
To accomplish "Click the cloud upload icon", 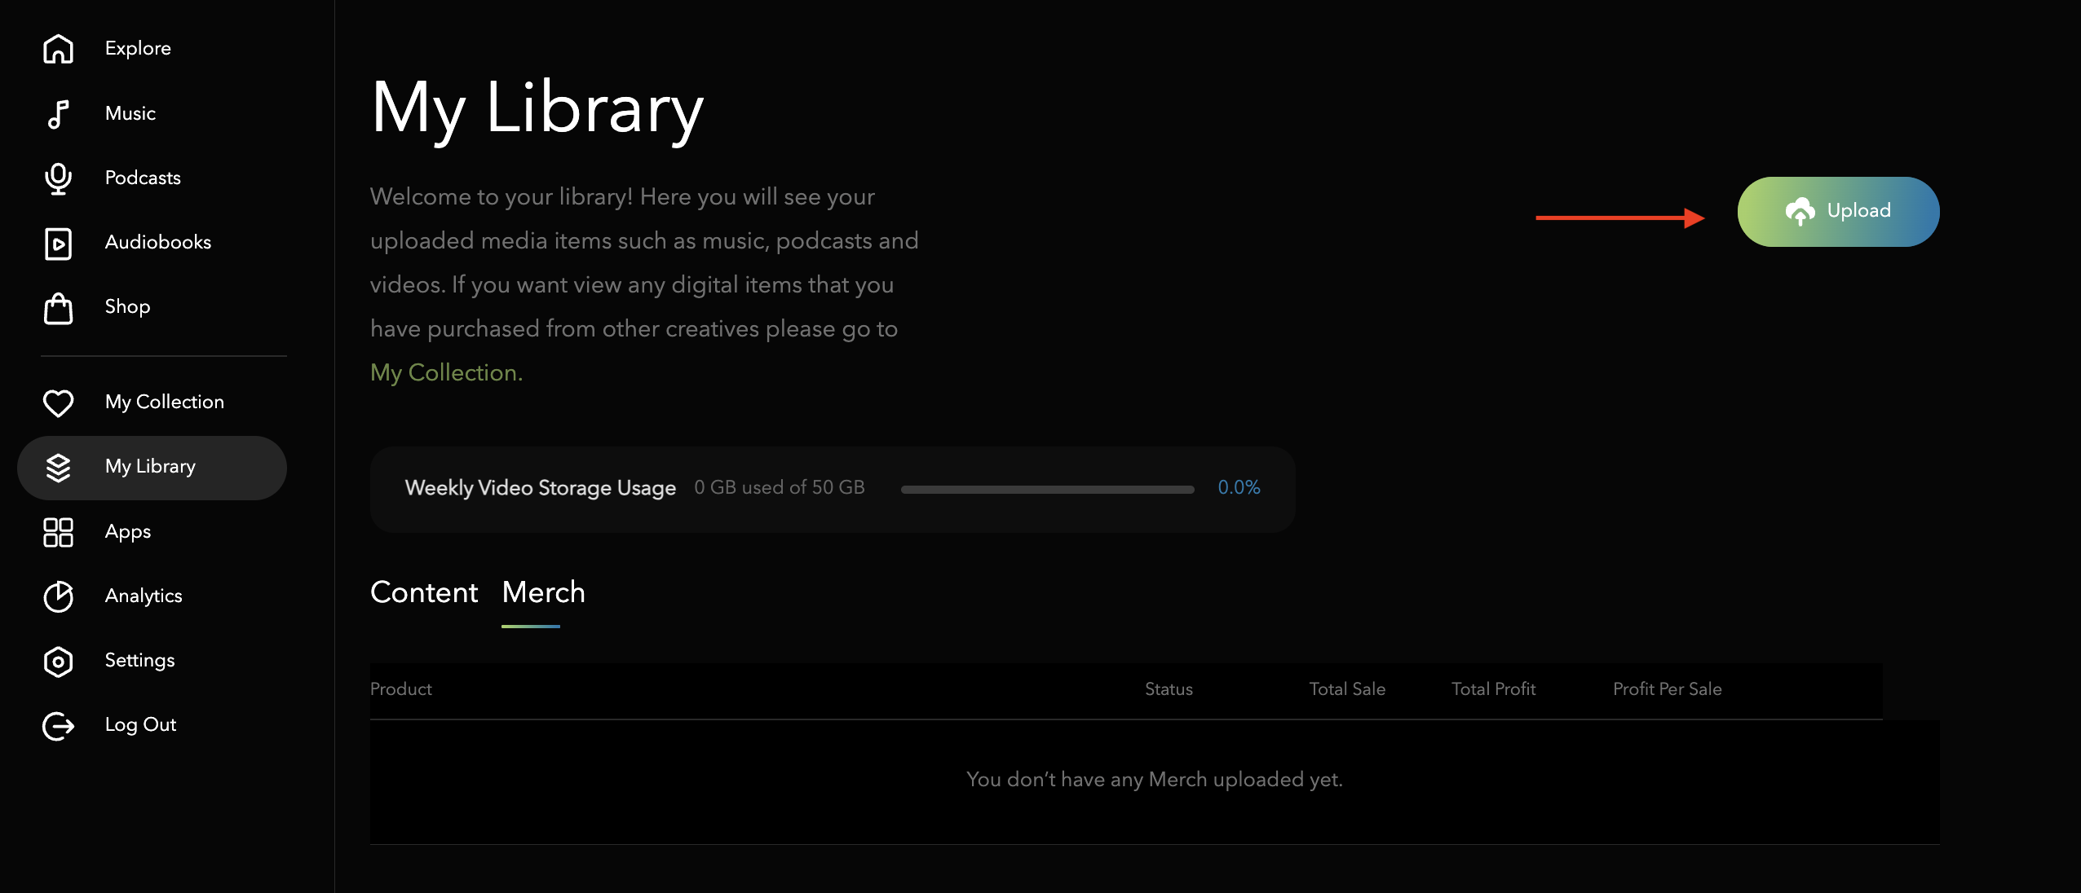I will point(1800,212).
